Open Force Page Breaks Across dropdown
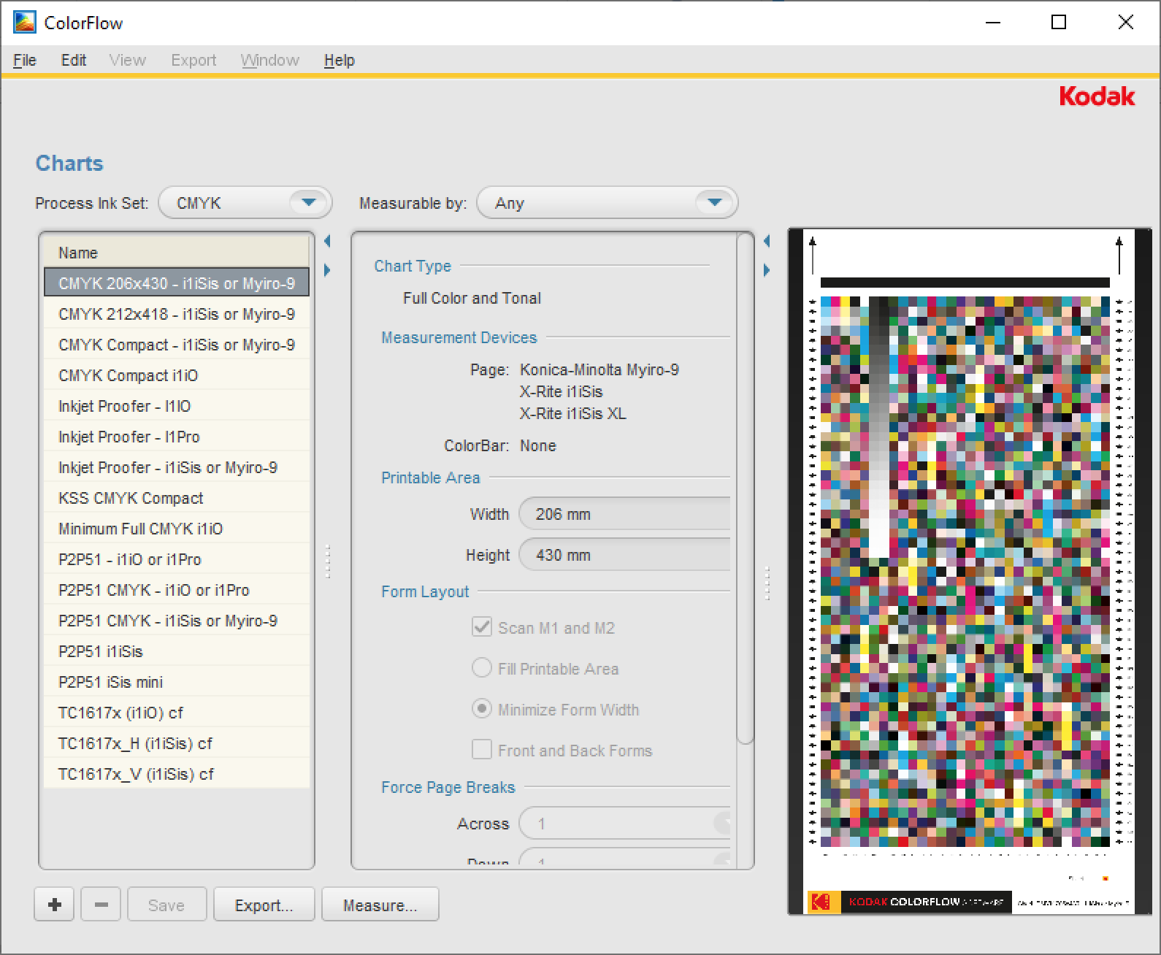Image resolution: width=1161 pixels, height=955 pixels. click(624, 824)
